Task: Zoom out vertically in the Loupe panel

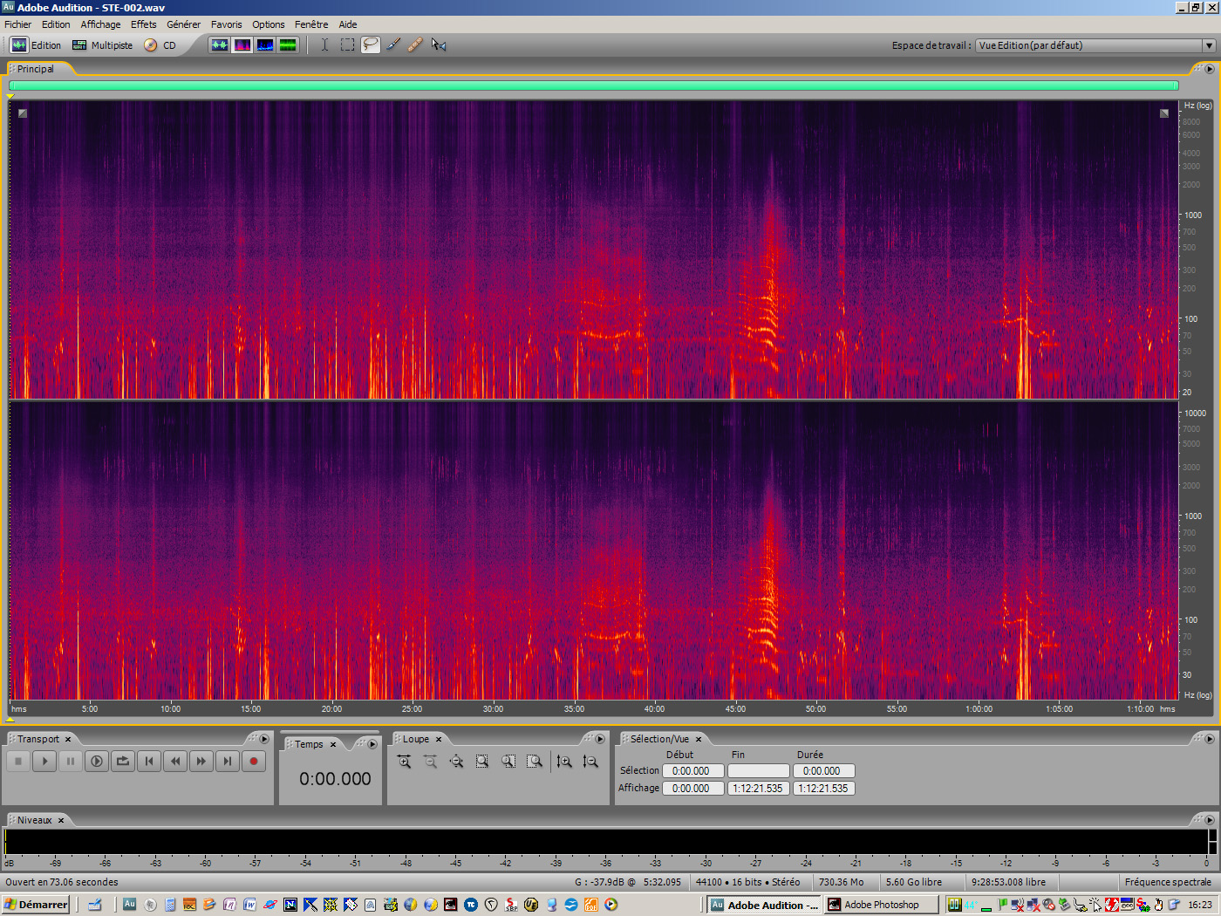Action: coord(590,761)
